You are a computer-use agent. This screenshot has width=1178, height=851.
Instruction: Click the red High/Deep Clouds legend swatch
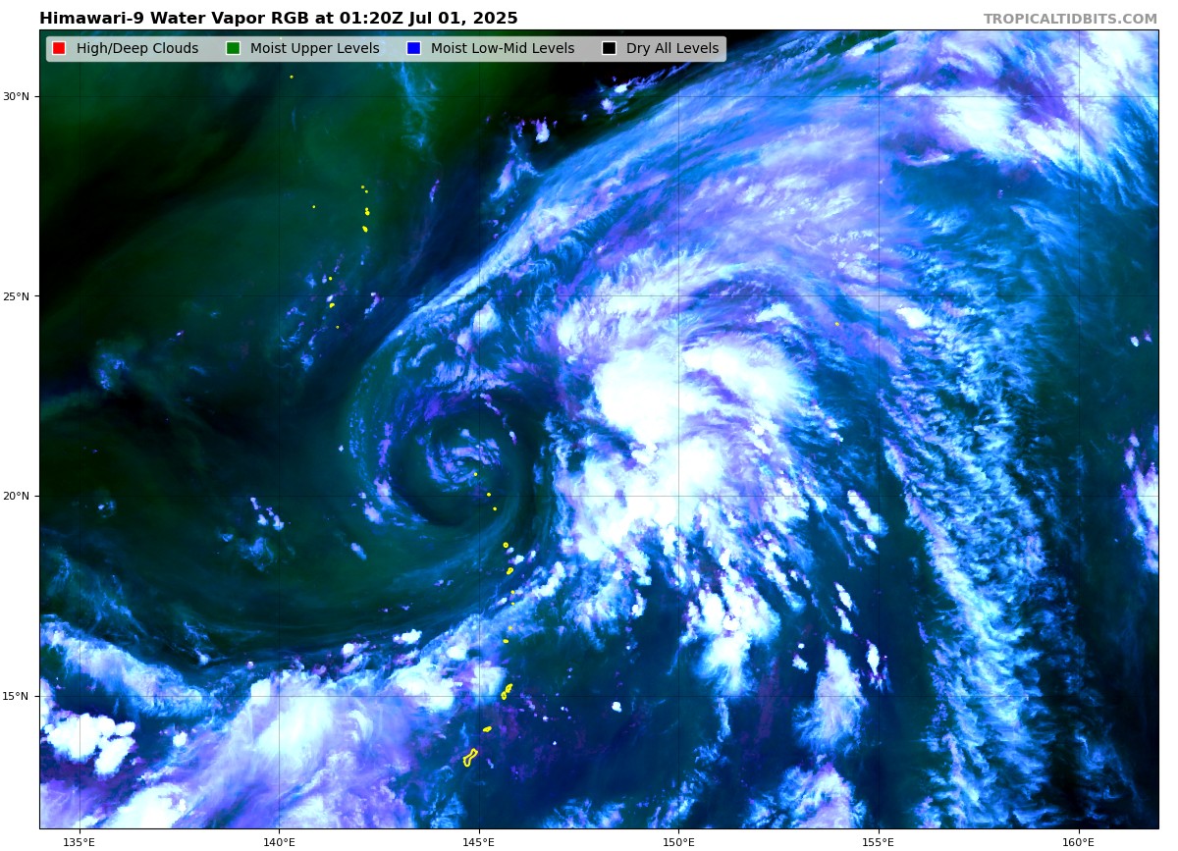click(x=59, y=48)
